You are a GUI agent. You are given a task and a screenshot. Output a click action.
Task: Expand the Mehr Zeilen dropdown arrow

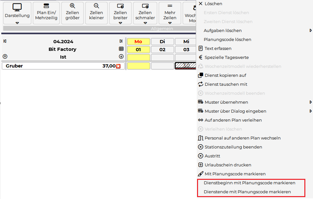(x=170, y=23)
